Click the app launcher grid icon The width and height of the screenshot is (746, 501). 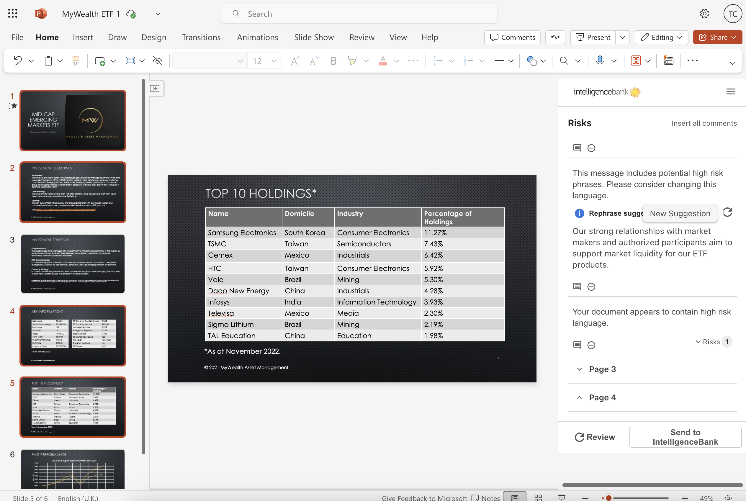click(12, 14)
